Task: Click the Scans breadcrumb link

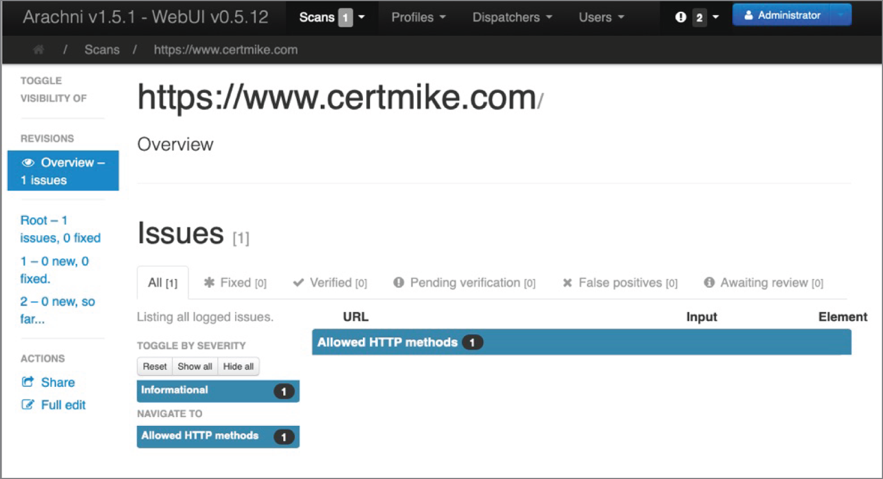Action: 102,50
